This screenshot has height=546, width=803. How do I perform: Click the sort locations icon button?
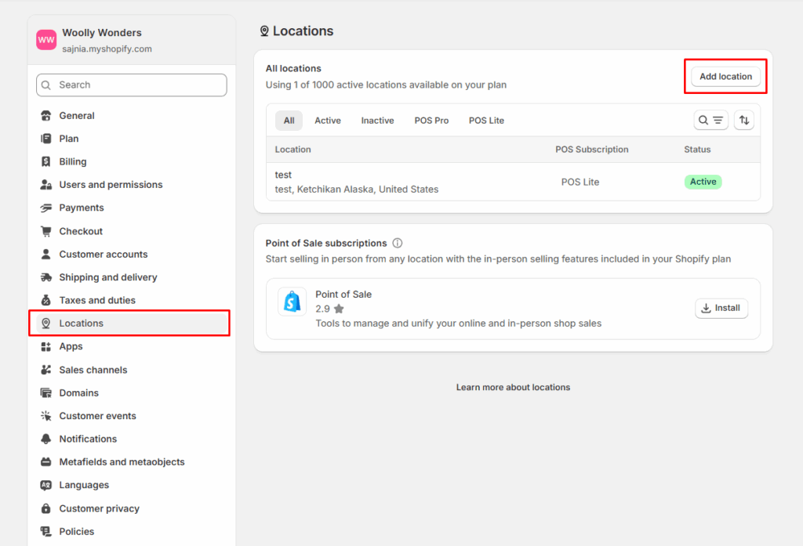pos(743,120)
